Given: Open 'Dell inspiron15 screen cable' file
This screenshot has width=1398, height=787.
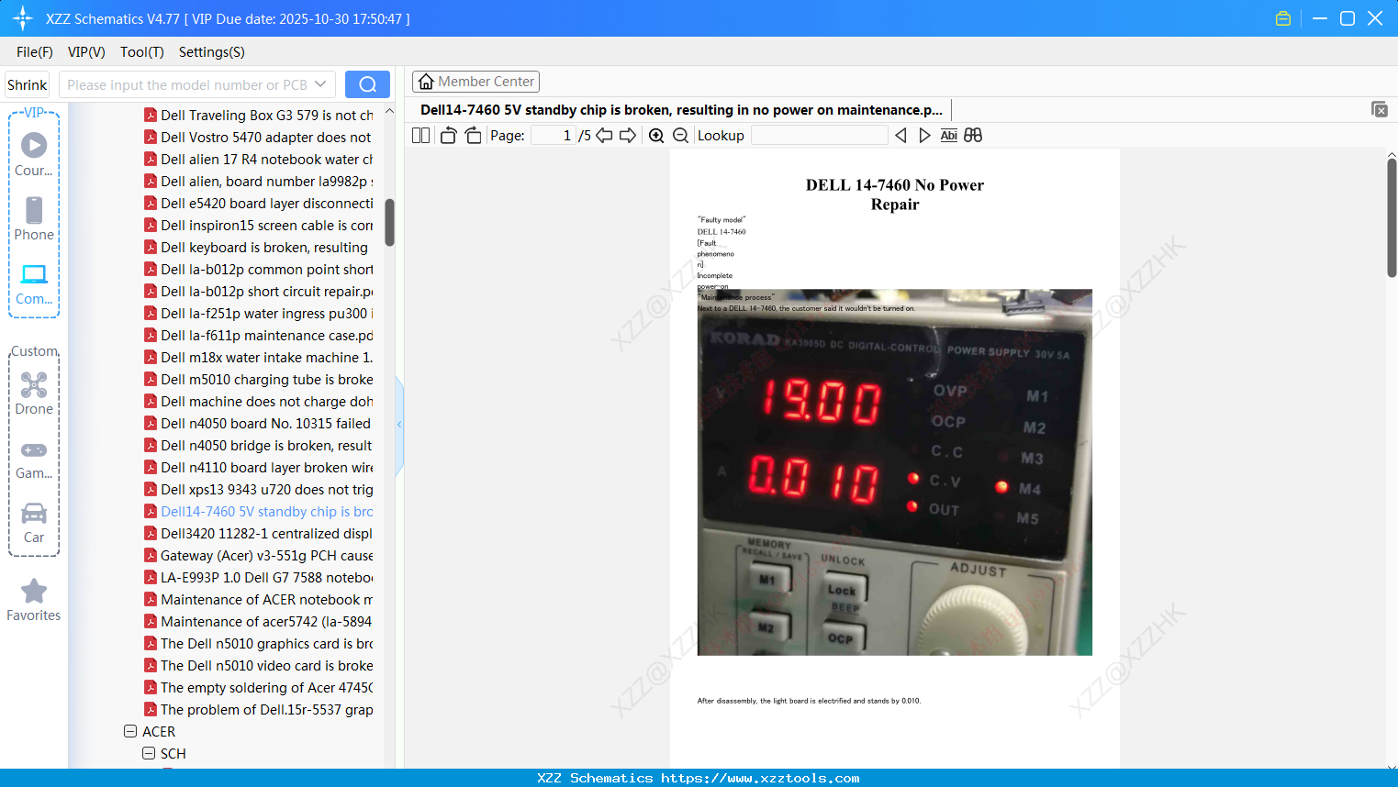Looking at the screenshot, I should point(259,225).
